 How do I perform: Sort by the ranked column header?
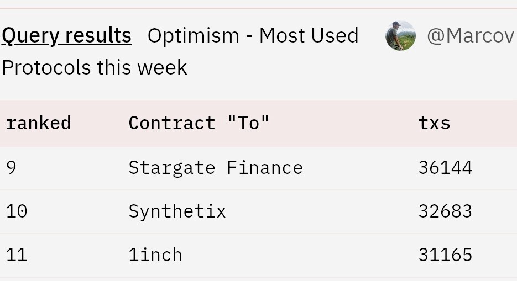(39, 123)
